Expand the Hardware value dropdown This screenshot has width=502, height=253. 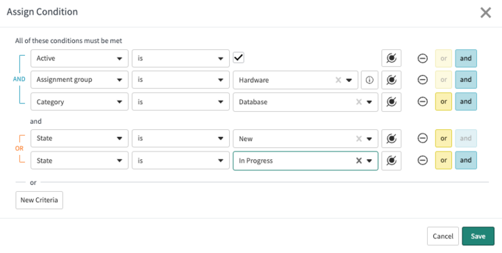[349, 80]
